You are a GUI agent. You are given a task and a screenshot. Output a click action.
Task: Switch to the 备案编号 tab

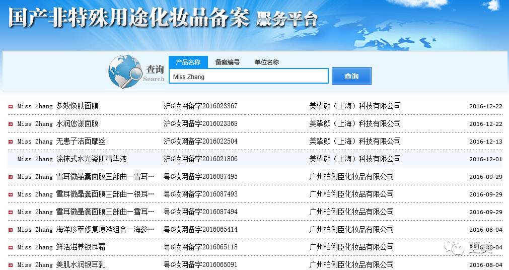pyautogui.click(x=227, y=62)
